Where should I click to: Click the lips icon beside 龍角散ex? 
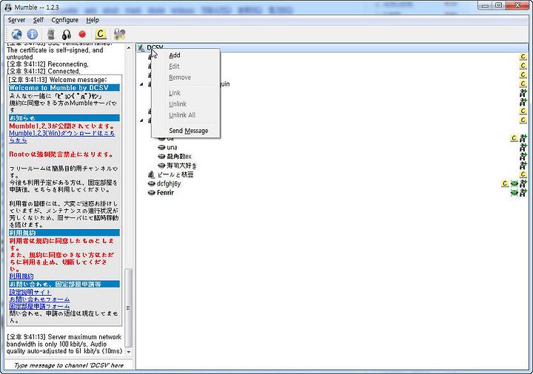pos(161,157)
